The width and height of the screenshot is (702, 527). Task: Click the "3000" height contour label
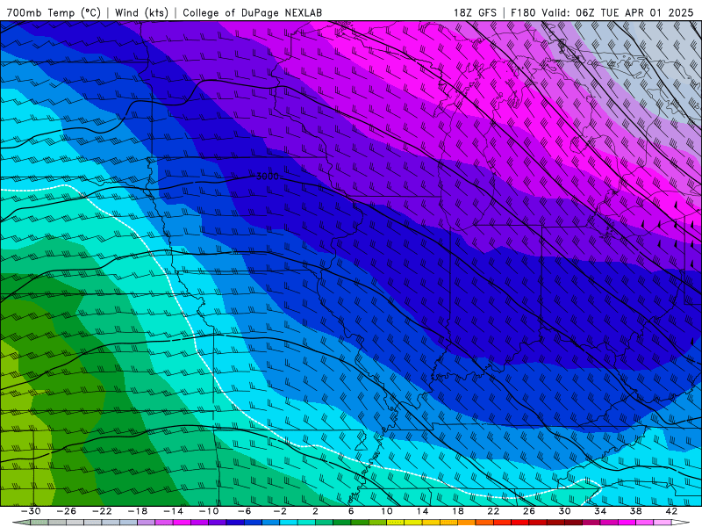(x=268, y=177)
